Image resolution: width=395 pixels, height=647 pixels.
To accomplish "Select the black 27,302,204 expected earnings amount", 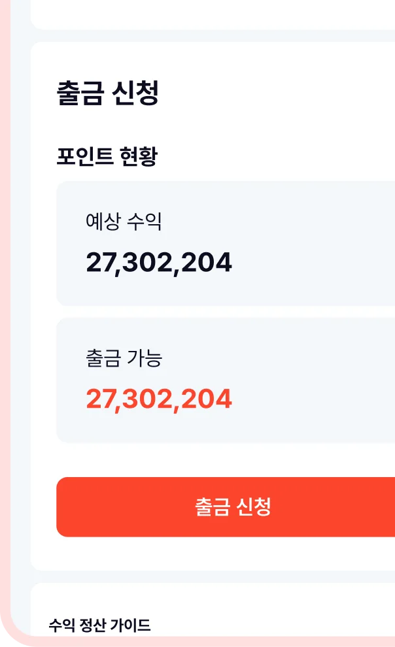I will click(159, 263).
